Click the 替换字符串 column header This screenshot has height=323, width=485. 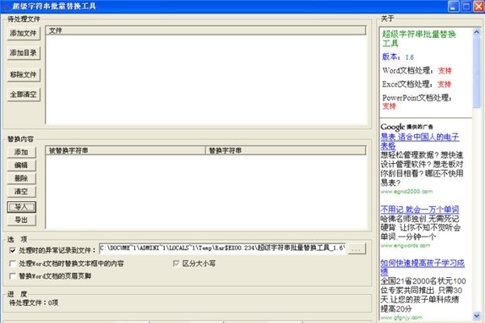click(285, 150)
